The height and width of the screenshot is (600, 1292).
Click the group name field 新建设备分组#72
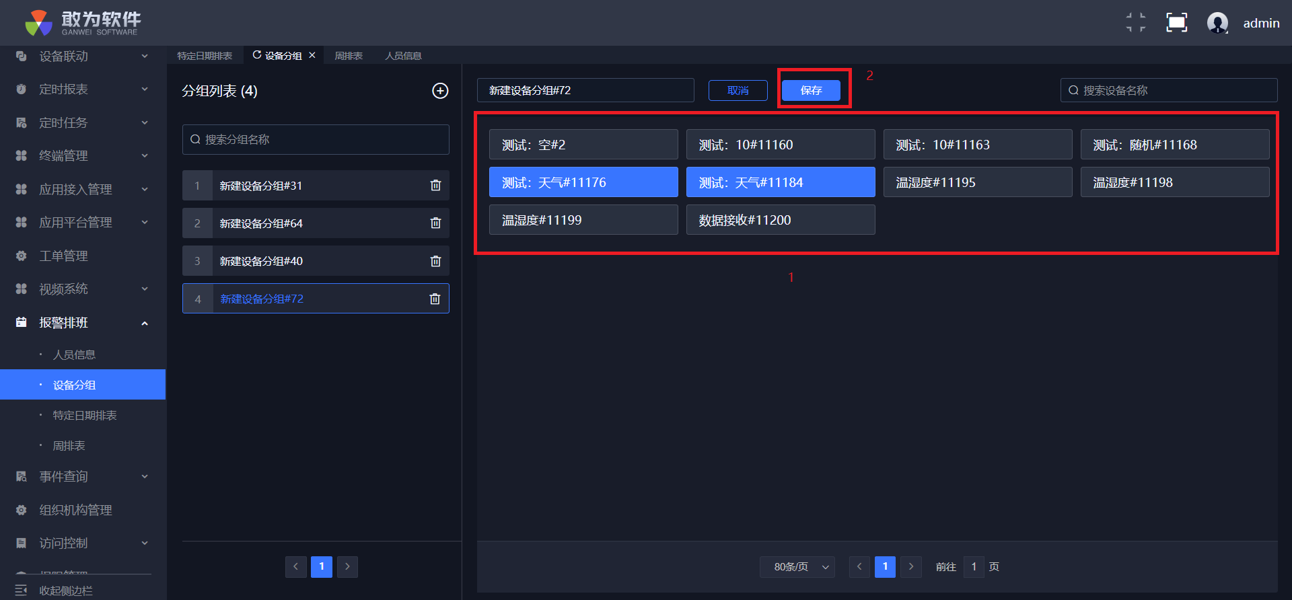click(585, 90)
